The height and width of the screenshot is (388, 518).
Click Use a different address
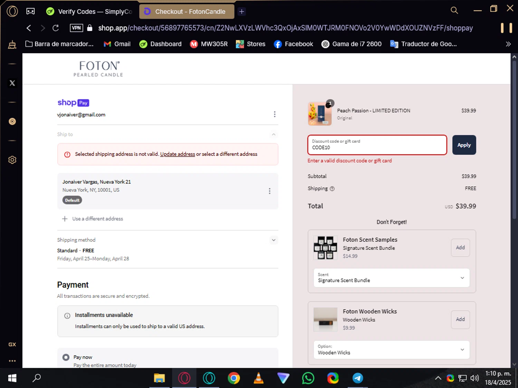click(x=93, y=219)
